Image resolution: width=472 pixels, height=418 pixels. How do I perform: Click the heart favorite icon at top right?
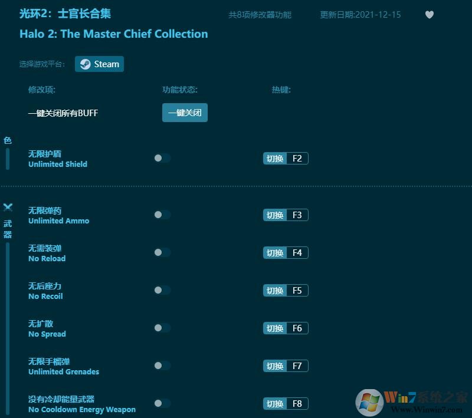point(429,15)
